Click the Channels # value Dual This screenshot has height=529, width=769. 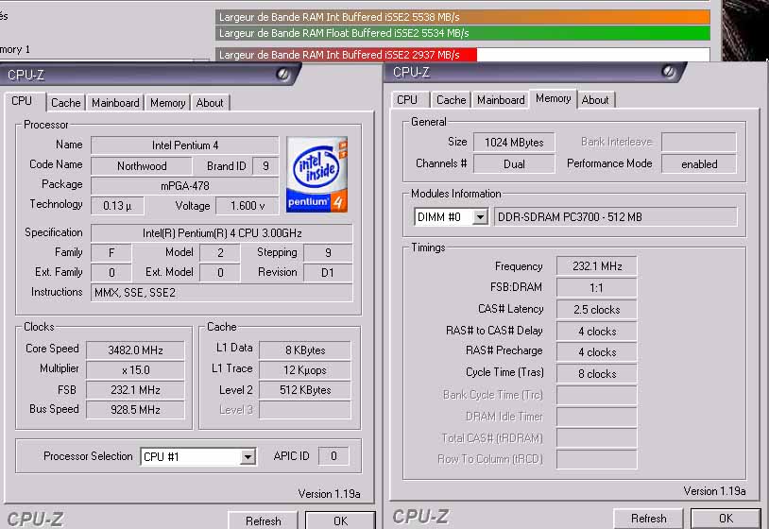tap(514, 163)
